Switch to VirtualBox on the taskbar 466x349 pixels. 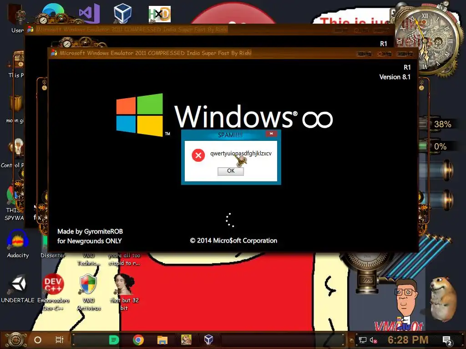click(x=208, y=340)
